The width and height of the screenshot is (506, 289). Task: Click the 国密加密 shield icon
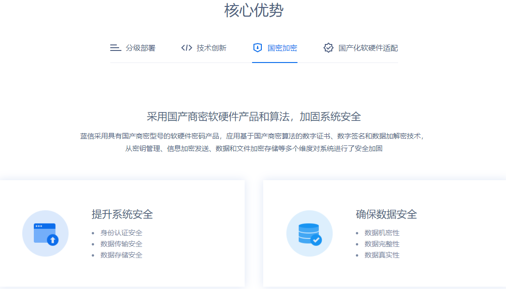point(258,48)
